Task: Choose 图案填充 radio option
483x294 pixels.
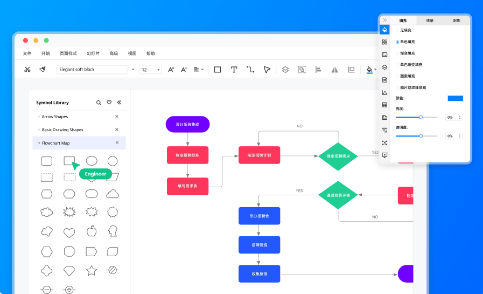Action: (397, 76)
